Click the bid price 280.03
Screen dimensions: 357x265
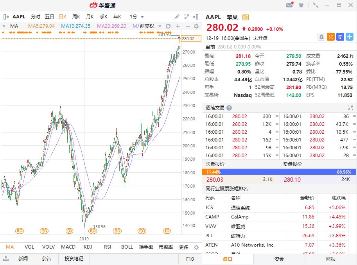(215, 180)
